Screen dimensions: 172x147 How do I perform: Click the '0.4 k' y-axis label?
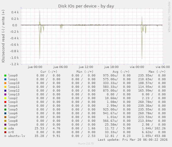point(15,12)
